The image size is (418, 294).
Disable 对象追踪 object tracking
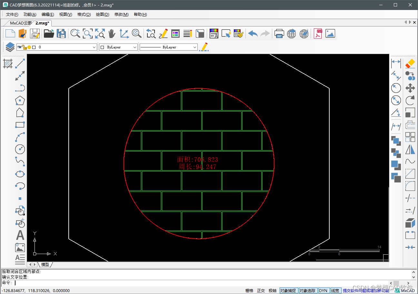click(308, 290)
